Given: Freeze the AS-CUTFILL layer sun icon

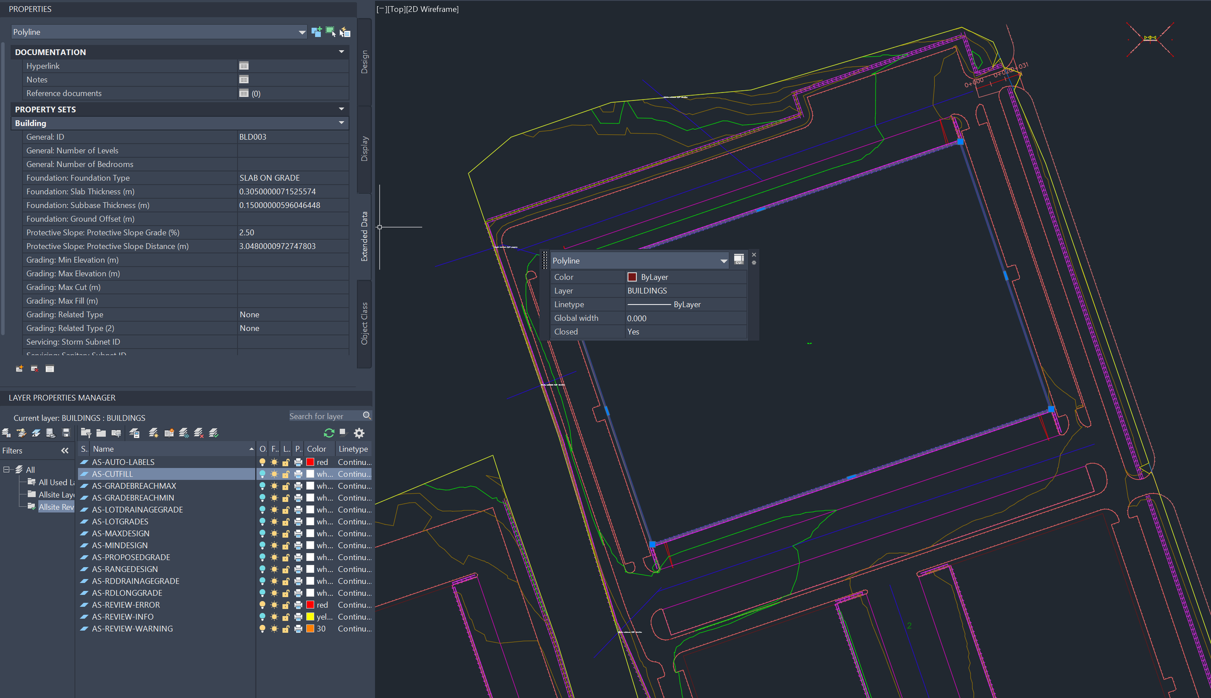Looking at the screenshot, I should (x=274, y=474).
